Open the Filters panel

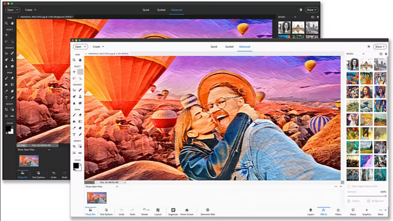[338, 212]
